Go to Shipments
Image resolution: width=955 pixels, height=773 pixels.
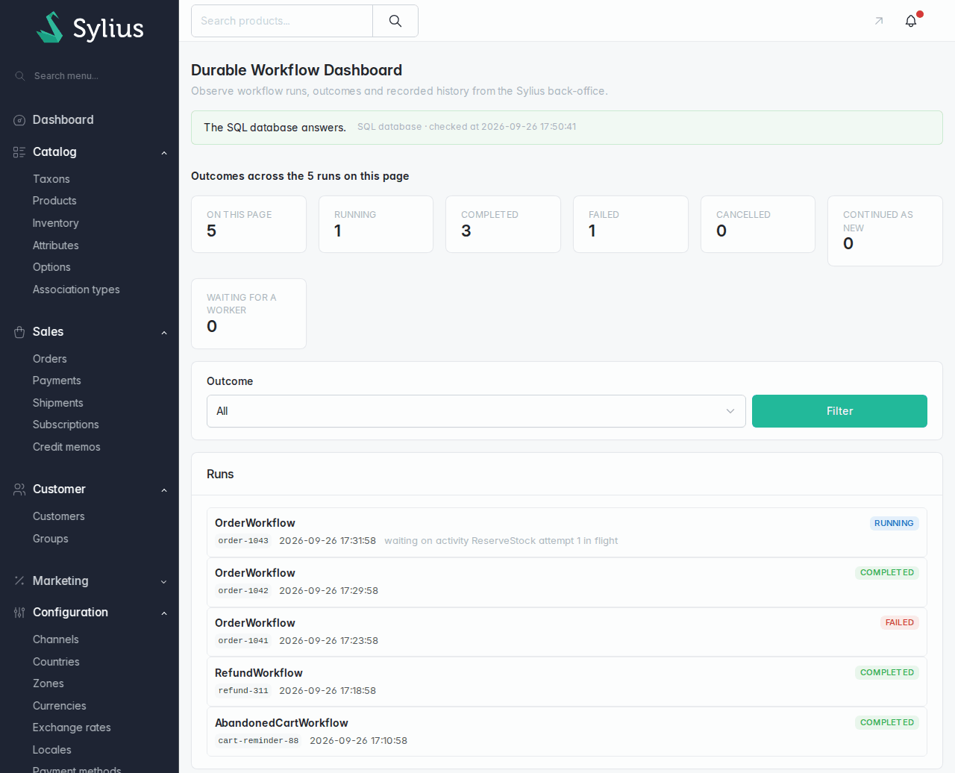coord(58,403)
